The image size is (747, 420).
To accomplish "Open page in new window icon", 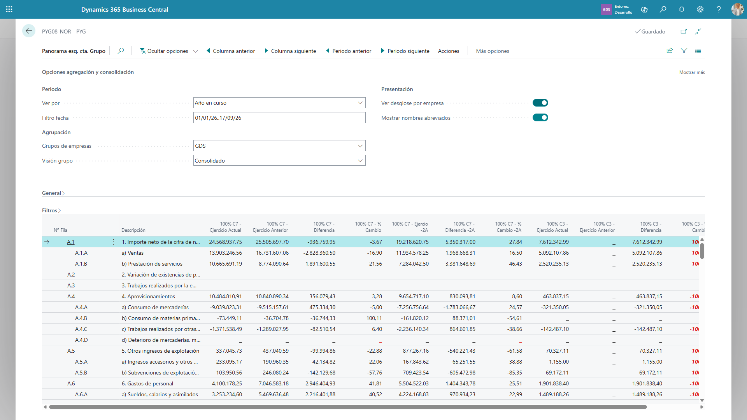I will [684, 31].
